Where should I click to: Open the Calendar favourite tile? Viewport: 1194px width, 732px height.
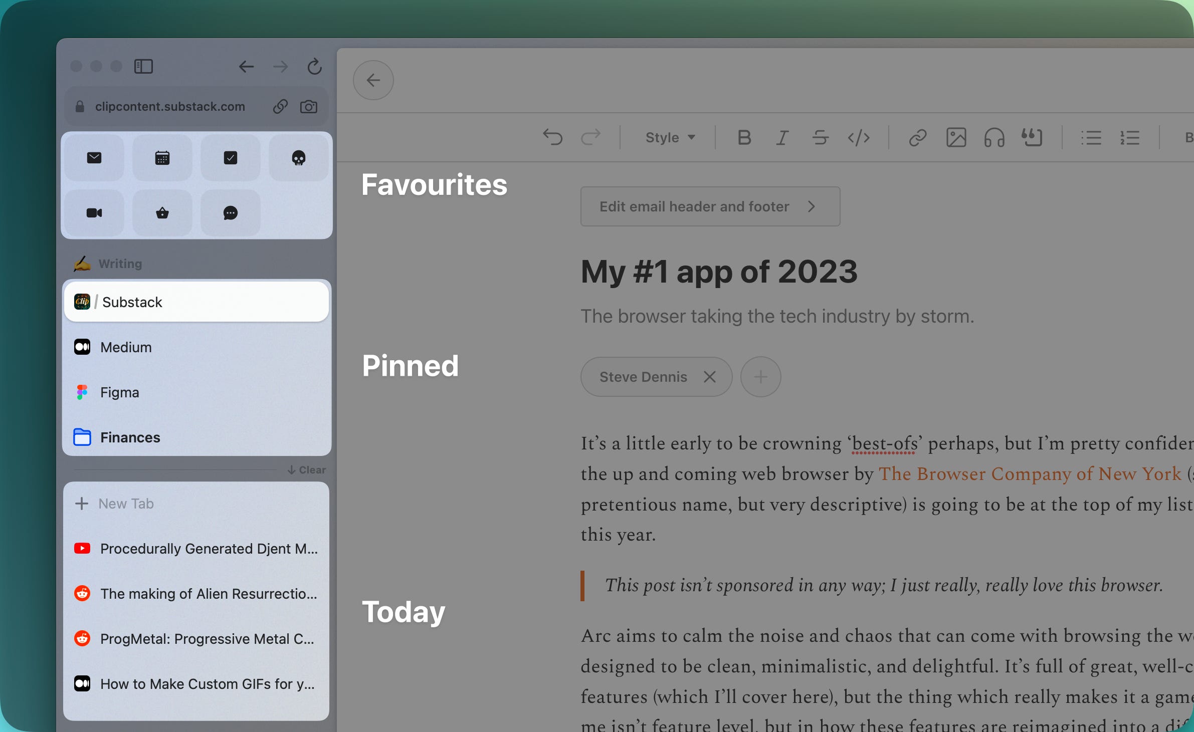click(162, 158)
